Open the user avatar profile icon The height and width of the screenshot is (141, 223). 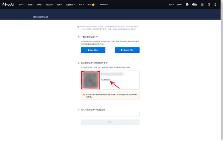pos(187,4)
